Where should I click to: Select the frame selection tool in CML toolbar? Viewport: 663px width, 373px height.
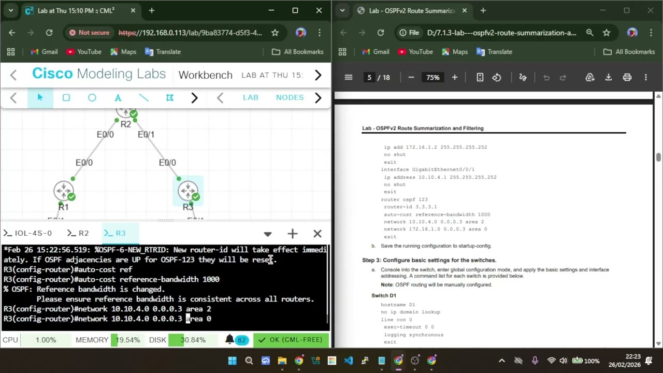169,97
